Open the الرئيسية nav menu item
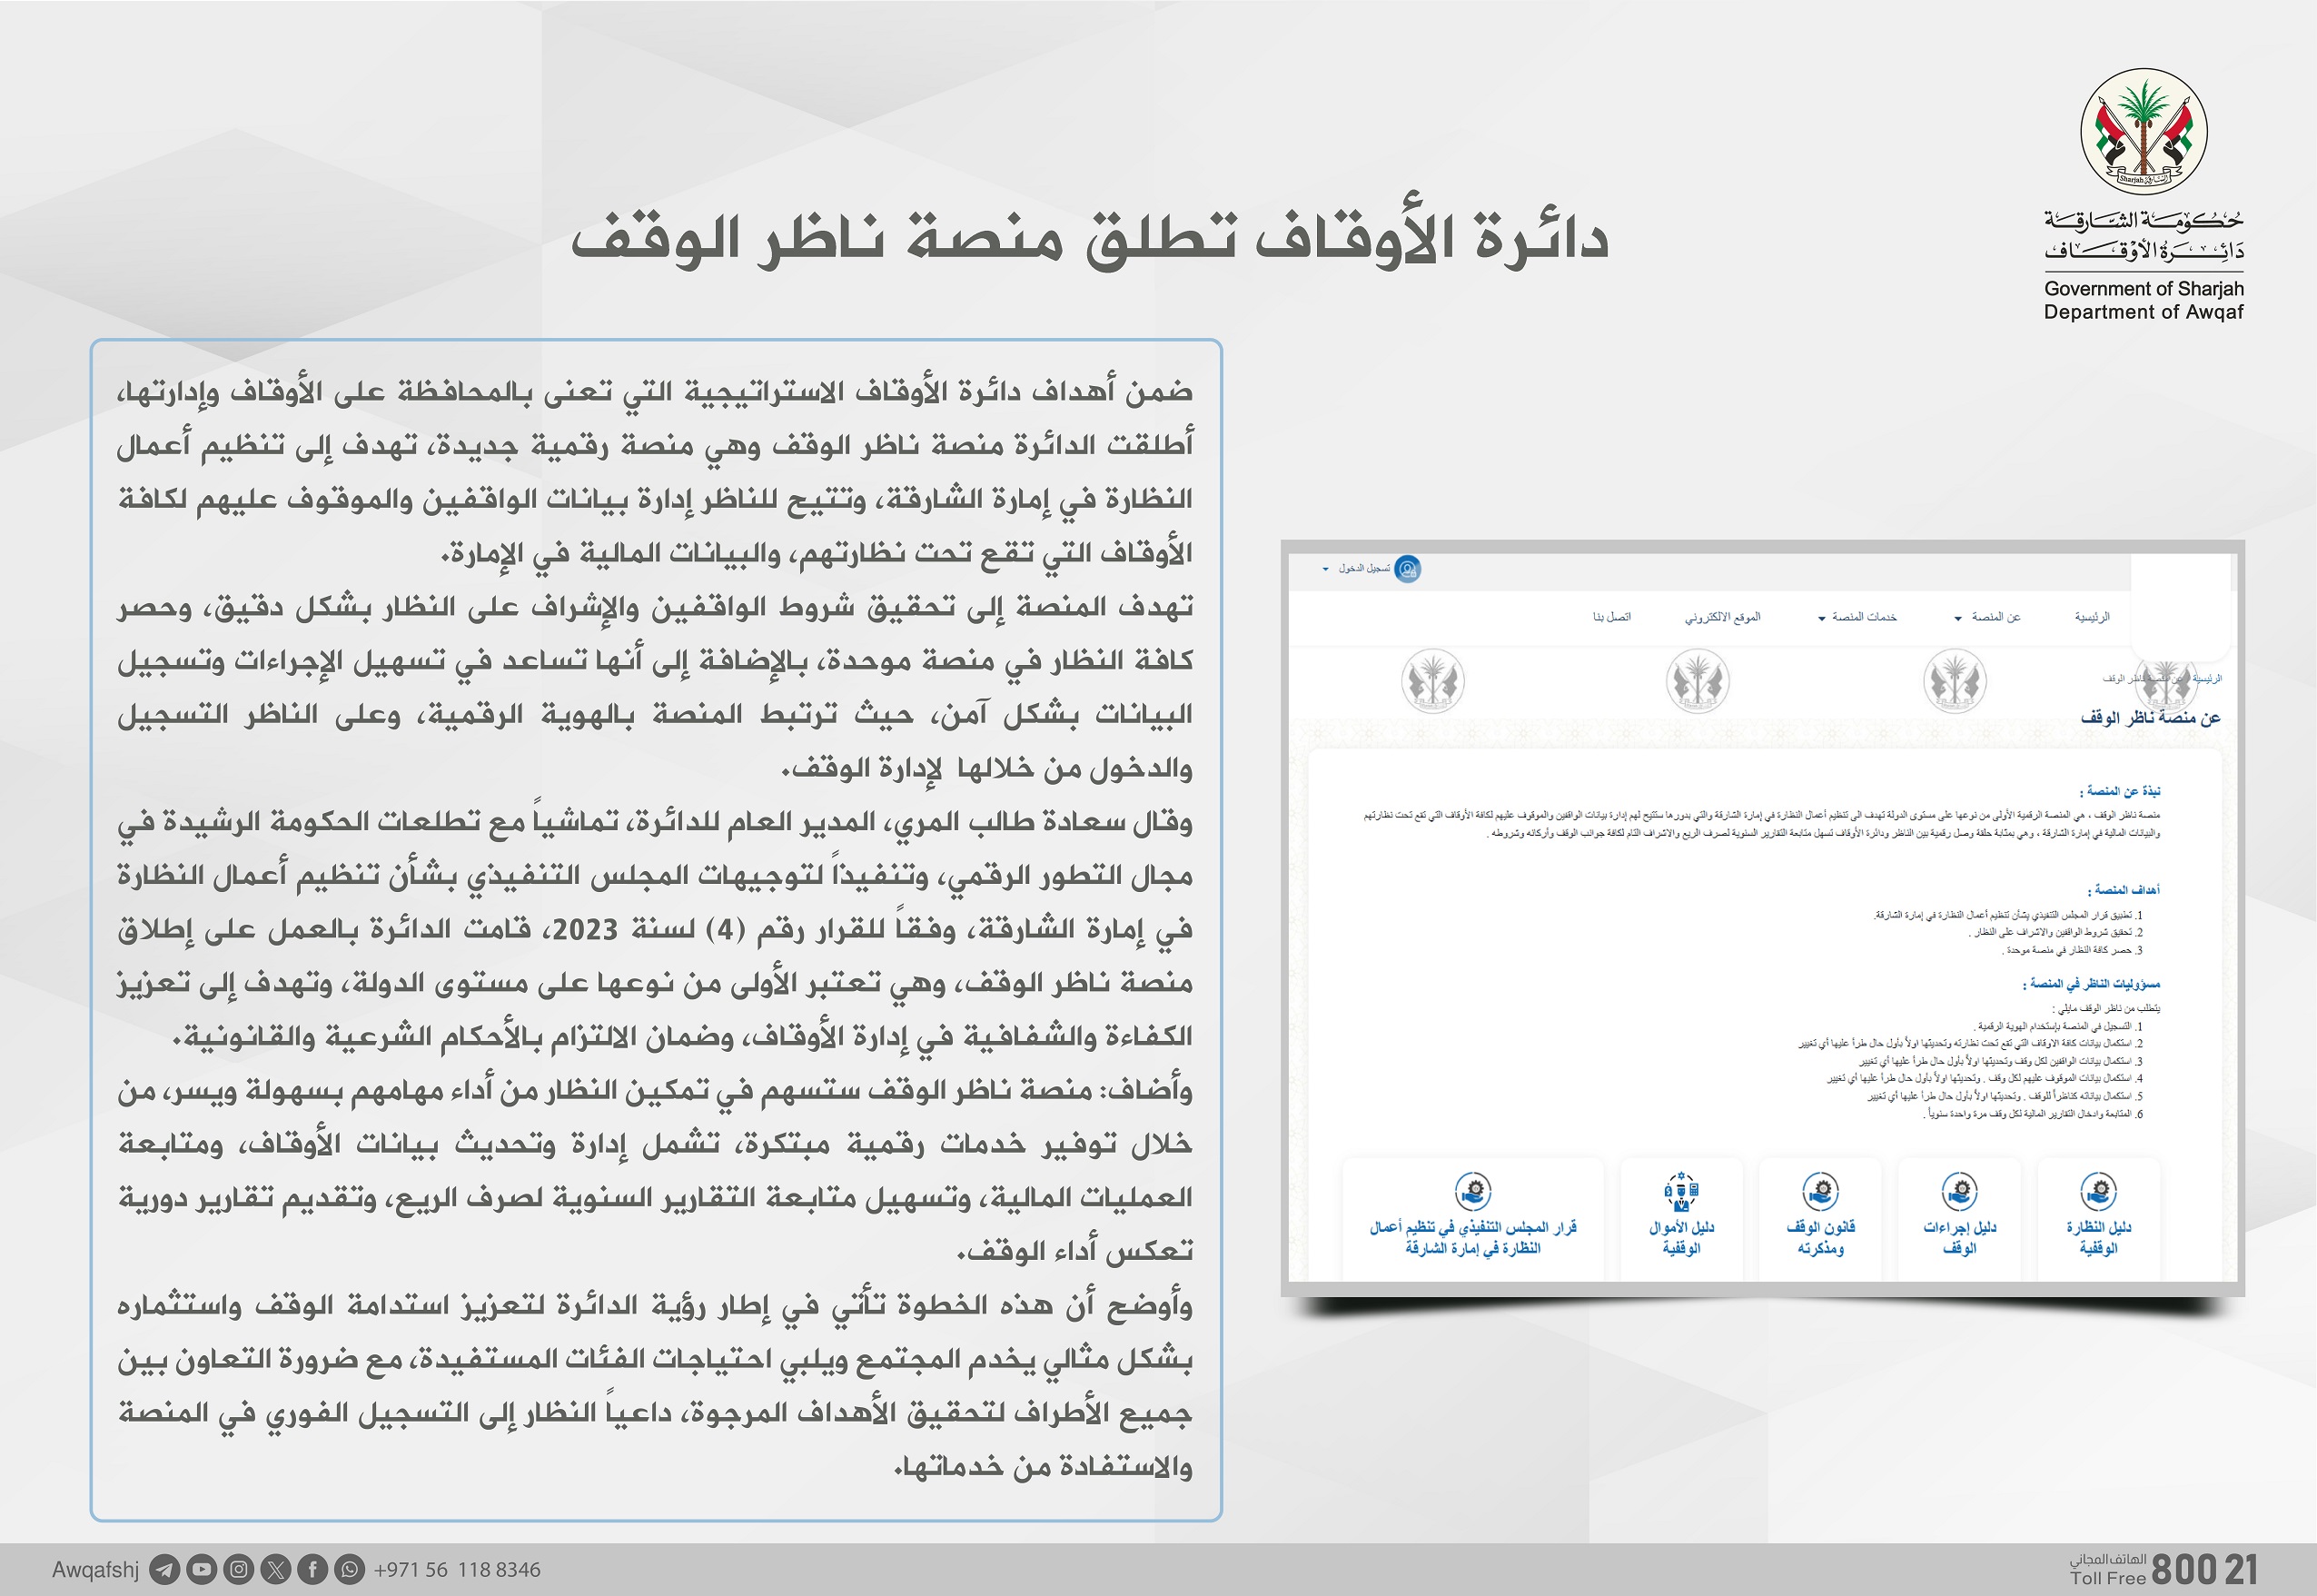Image resolution: width=2317 pixels, height=1596 pixels. 2092,617
